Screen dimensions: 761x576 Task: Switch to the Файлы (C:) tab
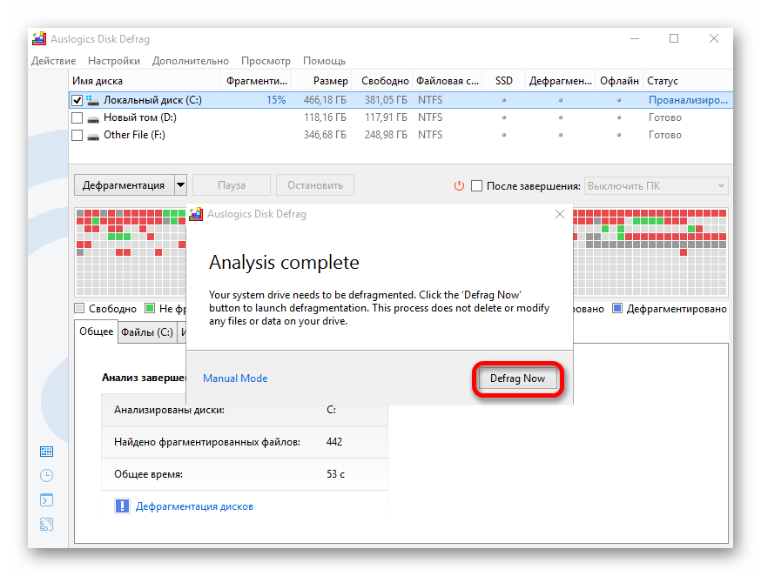tap(146, 332)
